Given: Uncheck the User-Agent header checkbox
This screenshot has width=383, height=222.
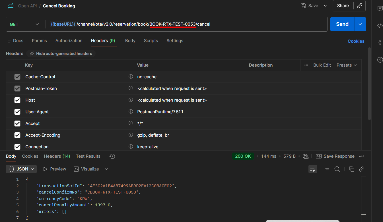Looking at the screenshot, I should click(x=17, y=112).
